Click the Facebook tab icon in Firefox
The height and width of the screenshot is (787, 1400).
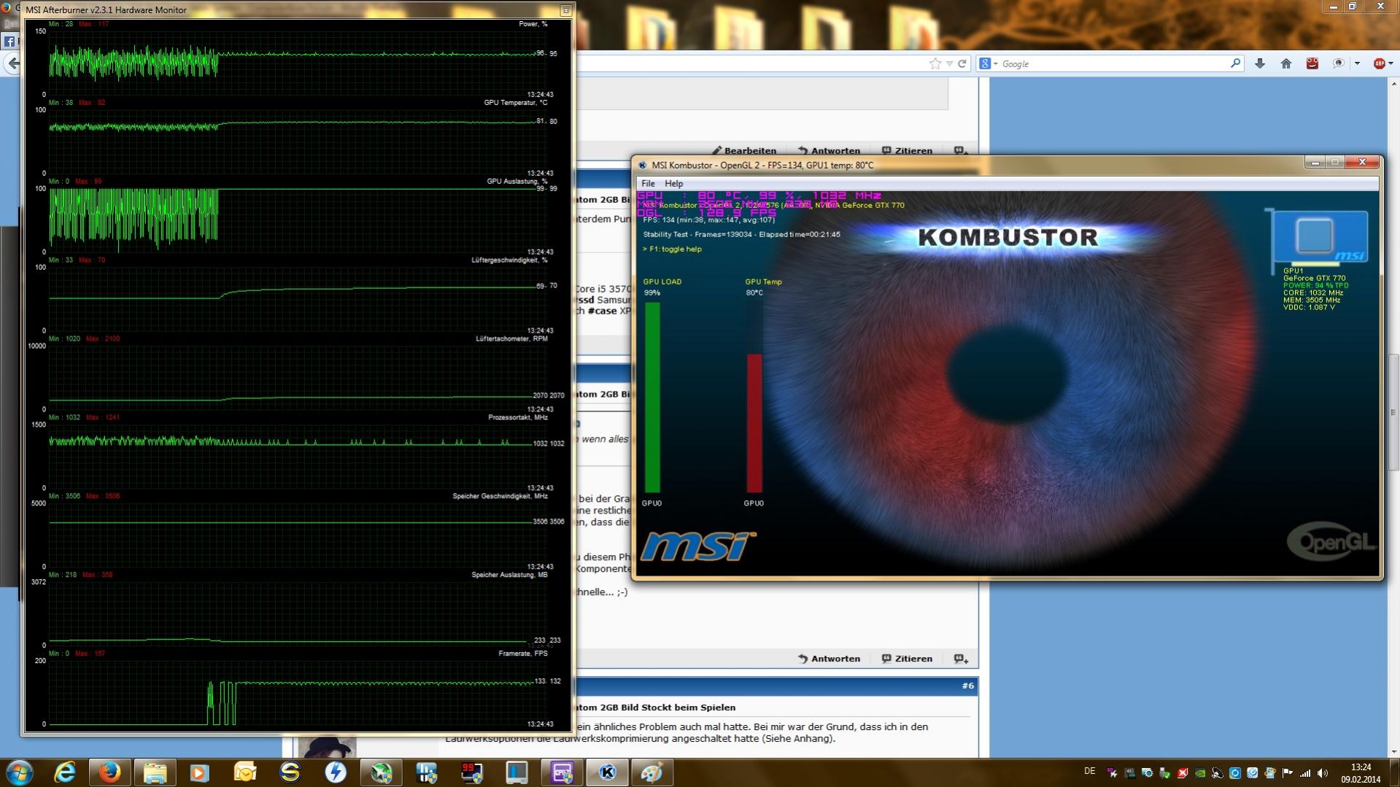9,41
